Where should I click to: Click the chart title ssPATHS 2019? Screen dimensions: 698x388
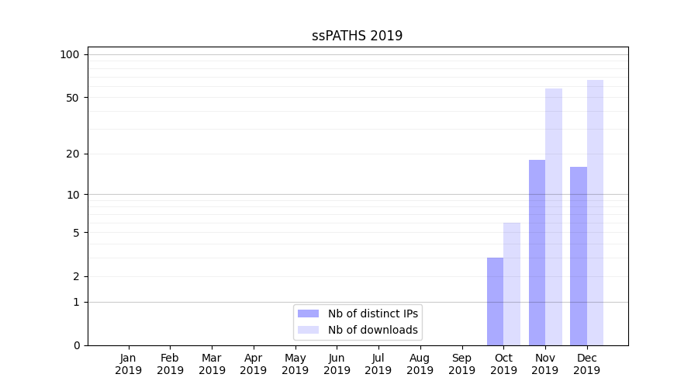358,36
